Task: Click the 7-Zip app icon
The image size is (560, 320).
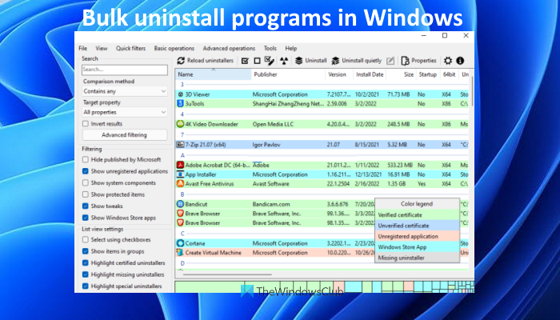Action: 180,145
